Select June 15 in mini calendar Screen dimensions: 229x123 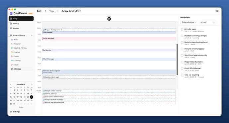(x=11, y=97)
